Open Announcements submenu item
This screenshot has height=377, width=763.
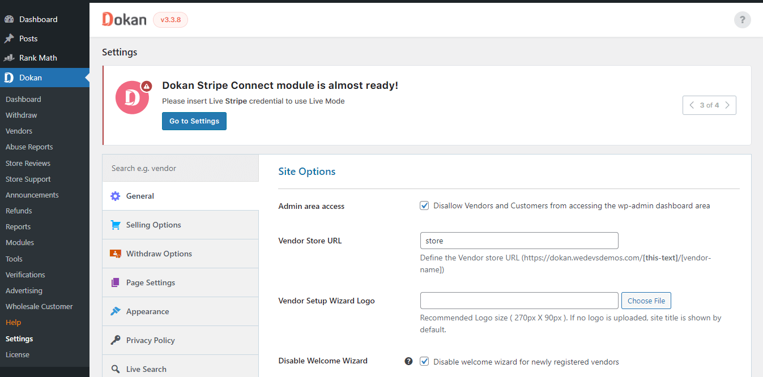32,195
